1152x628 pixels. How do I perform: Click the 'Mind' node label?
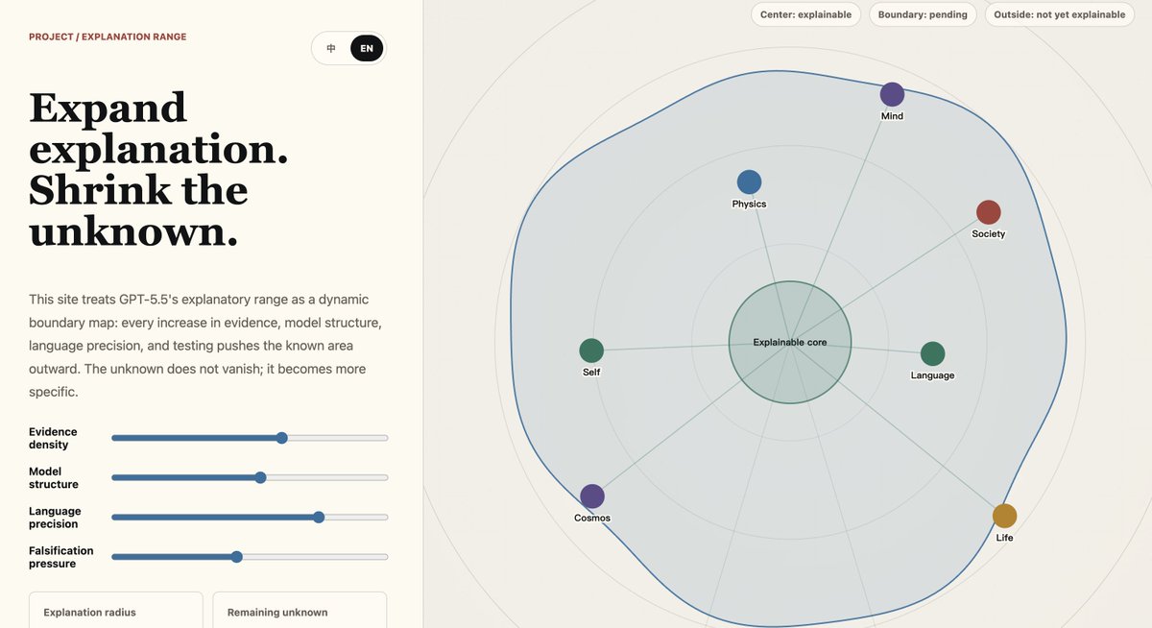[892, 116]
